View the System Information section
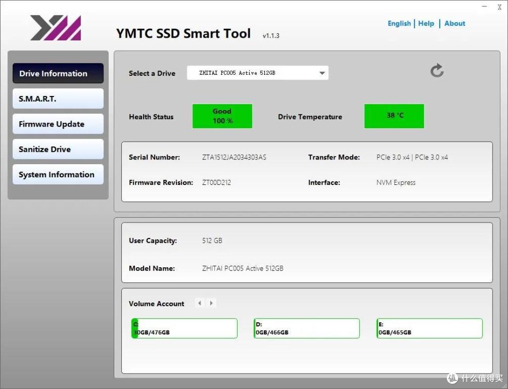 tap(58, 174)
